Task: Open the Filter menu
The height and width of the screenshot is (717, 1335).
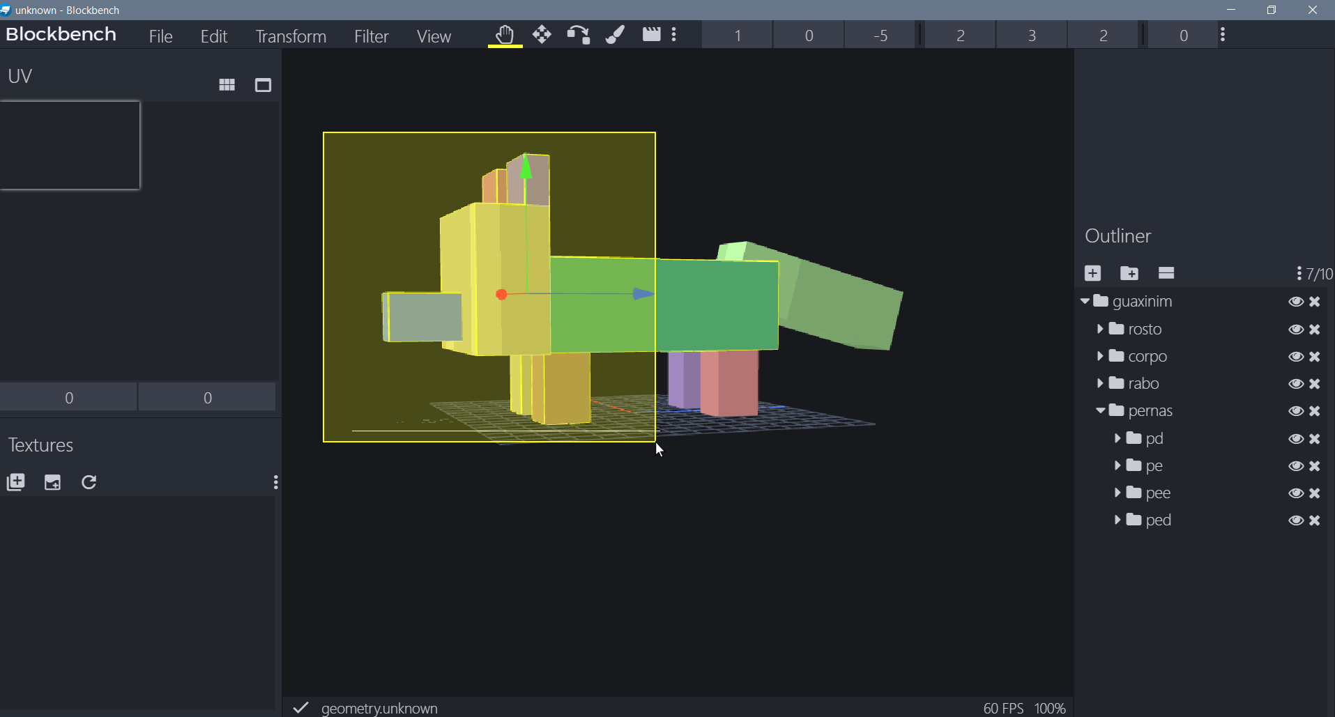Action: coord(372,36)
